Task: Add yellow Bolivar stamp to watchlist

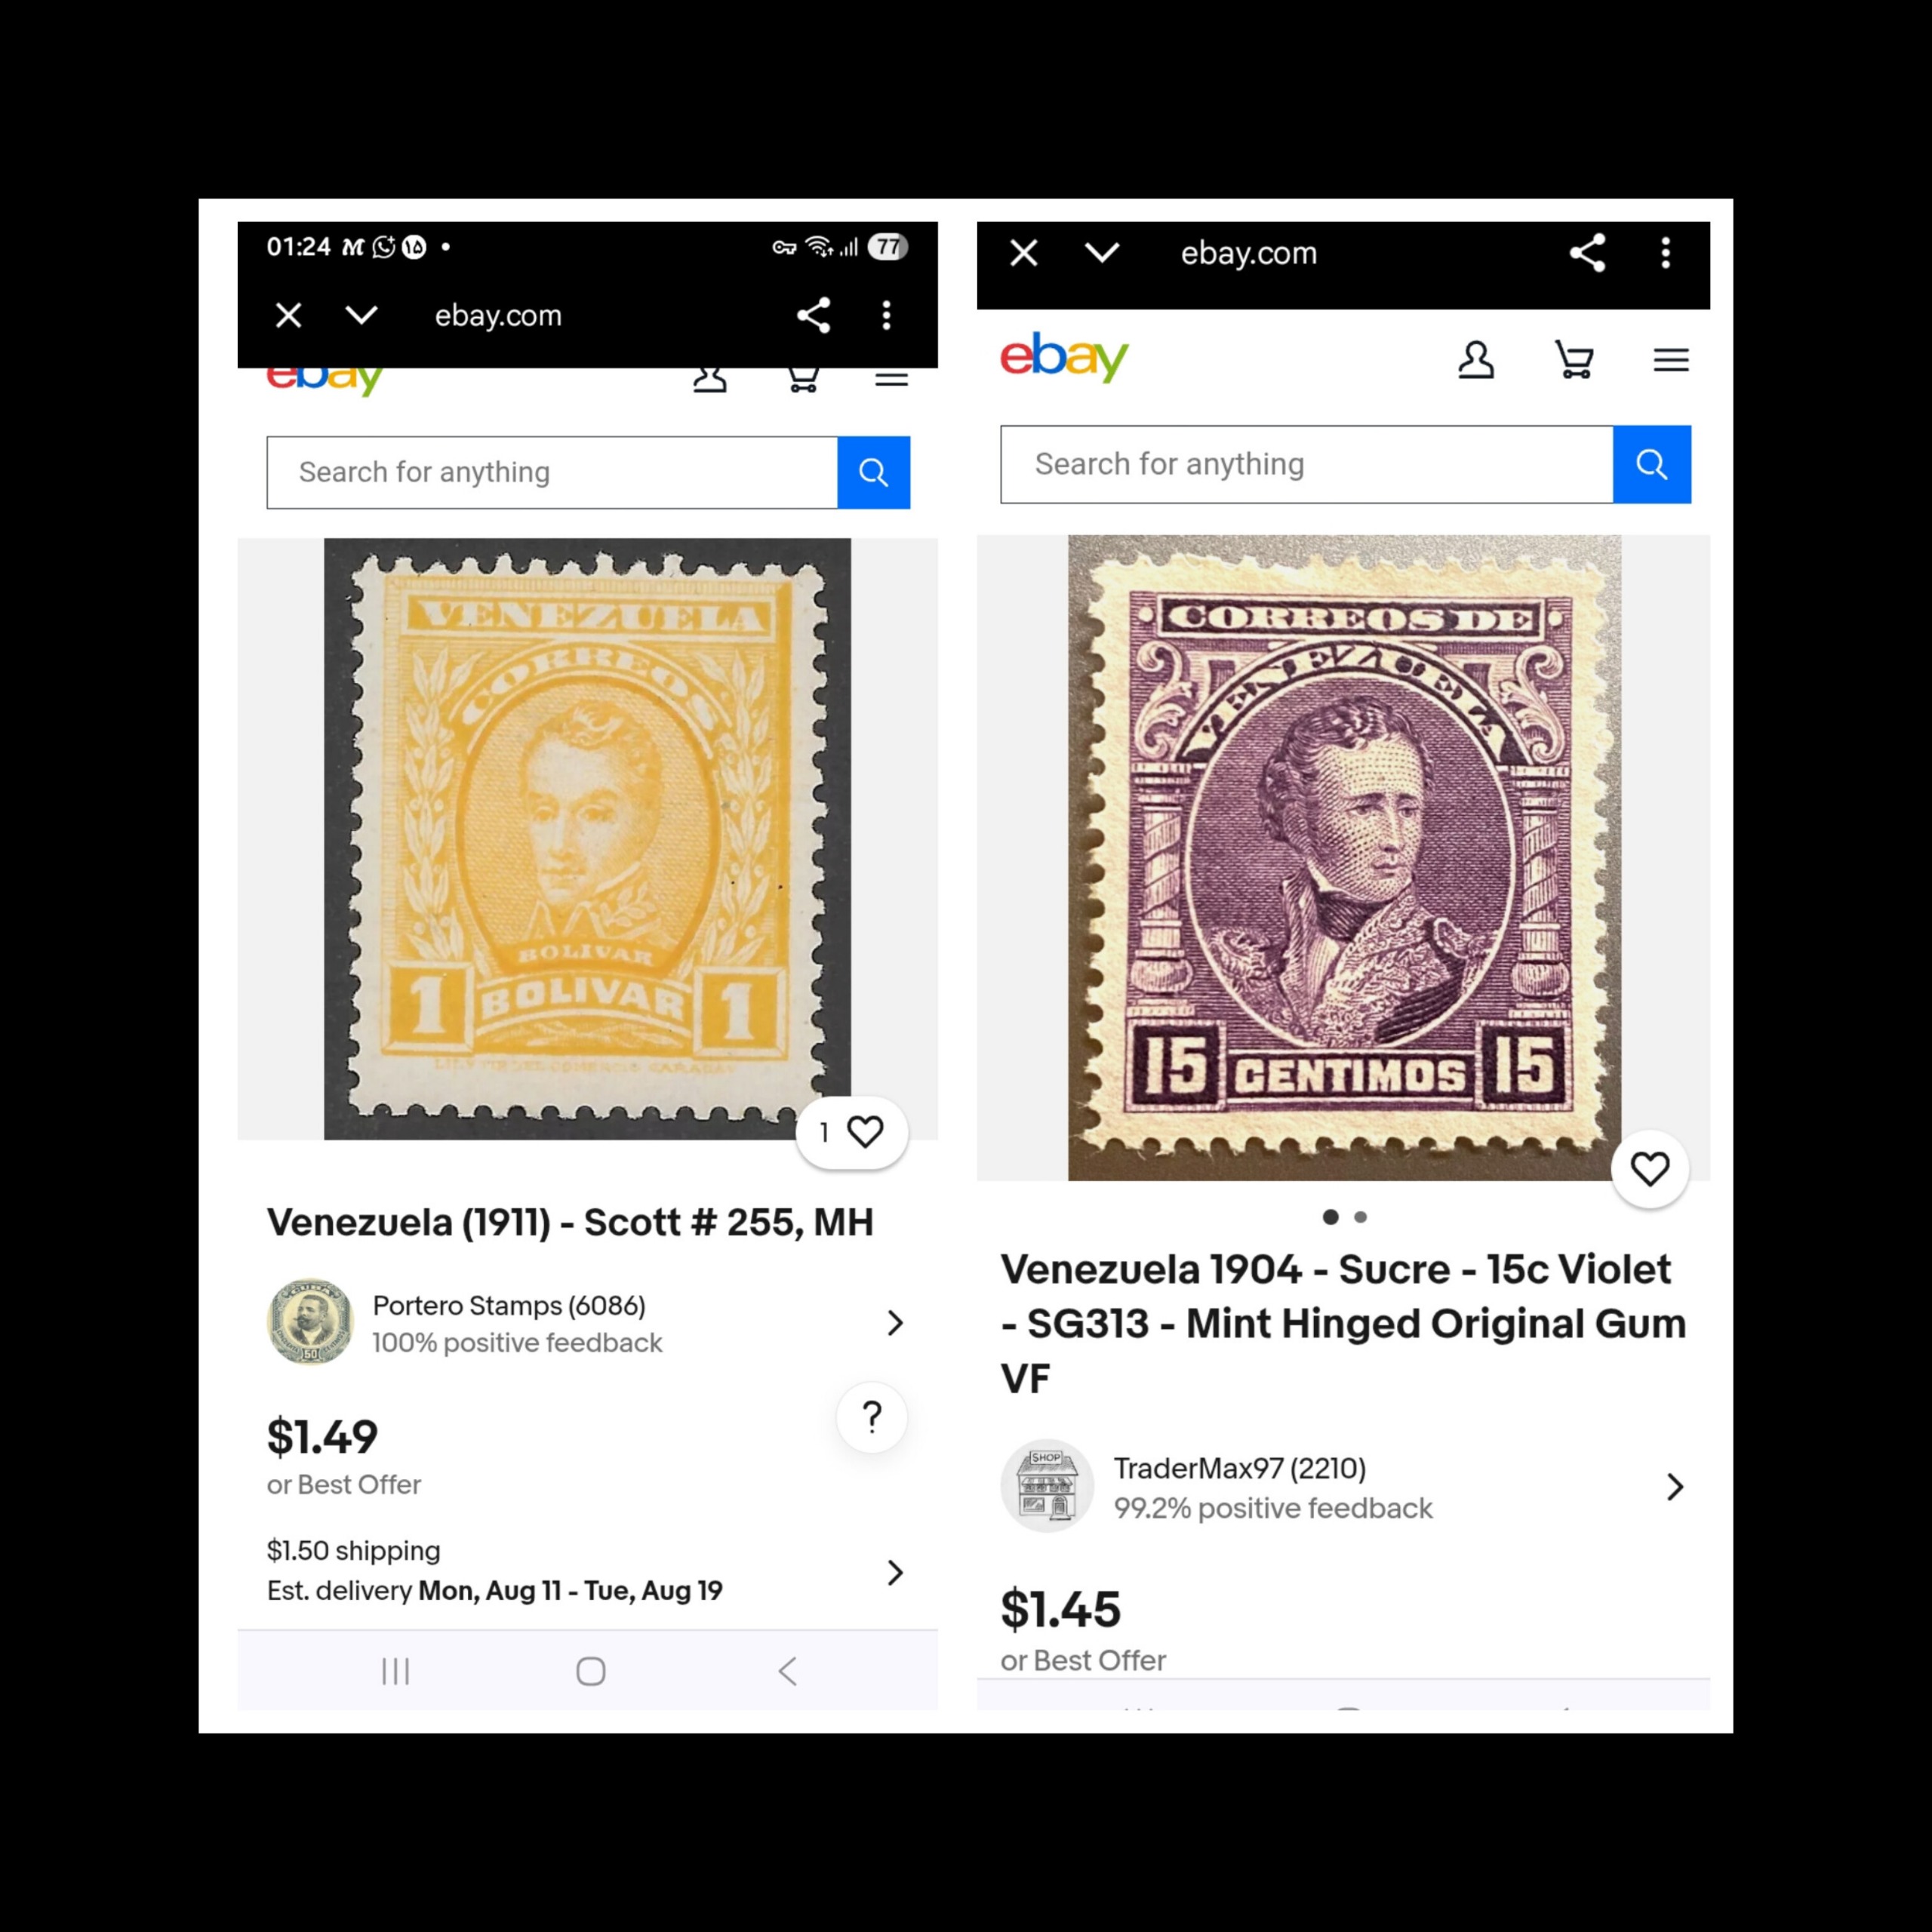Action: [852, 1132]
